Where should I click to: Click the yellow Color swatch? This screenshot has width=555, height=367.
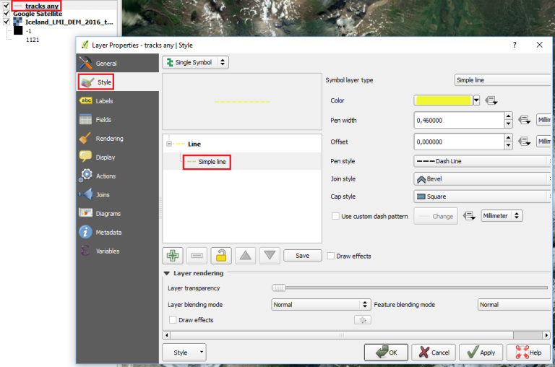442,100
